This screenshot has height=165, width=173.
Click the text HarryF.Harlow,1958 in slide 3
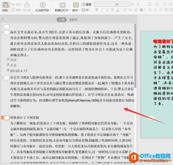[x=84, y=100]
